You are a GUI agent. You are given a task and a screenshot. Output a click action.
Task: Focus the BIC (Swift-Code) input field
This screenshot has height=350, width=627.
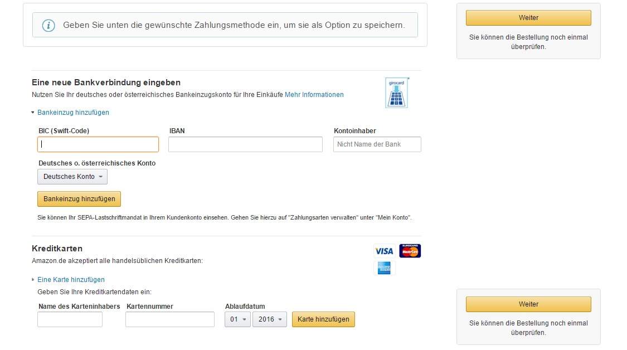click(x=98, y=144)
